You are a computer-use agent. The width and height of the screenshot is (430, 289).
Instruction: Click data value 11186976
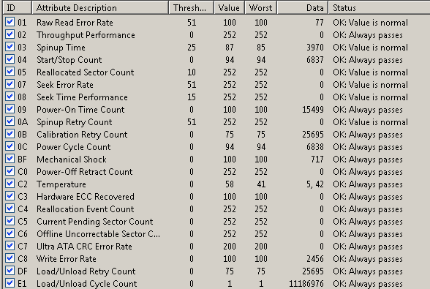click(306, 284)
